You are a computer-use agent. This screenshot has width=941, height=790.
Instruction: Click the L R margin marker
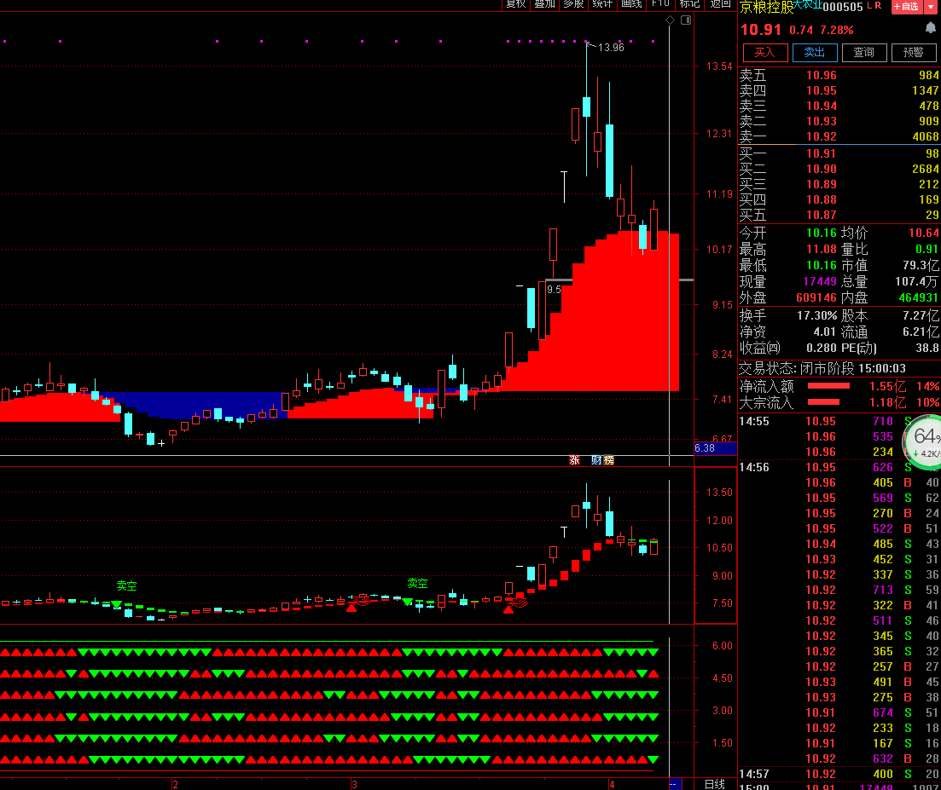[x=874, y=5]
